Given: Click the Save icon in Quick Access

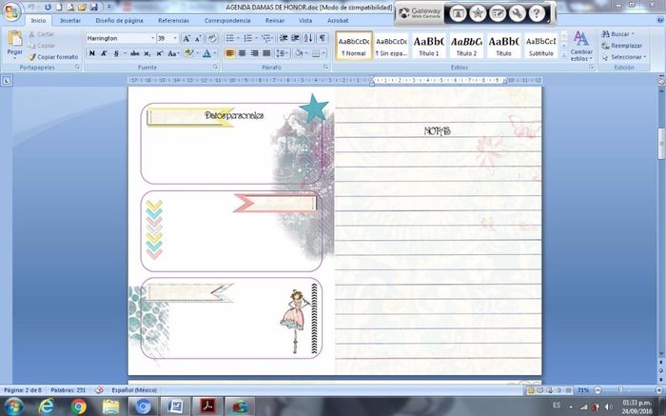Looking at the screenshot, I should coord(94,8).
